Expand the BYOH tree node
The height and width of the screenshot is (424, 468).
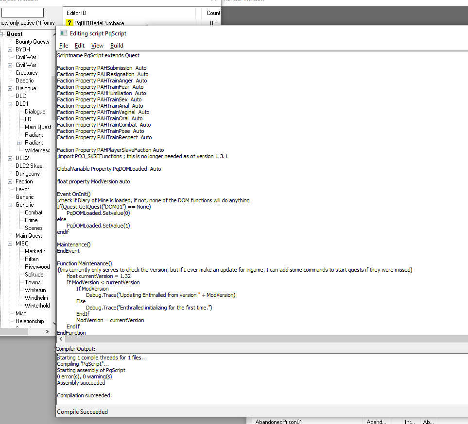(10, 49)
